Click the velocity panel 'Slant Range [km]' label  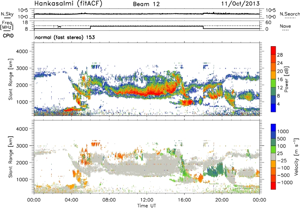pos(10,157)
